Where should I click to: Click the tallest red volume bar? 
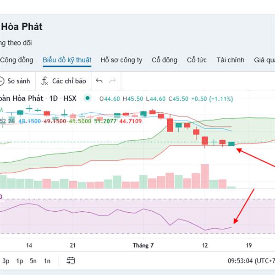pyautogui.click(x=205, y=176)
